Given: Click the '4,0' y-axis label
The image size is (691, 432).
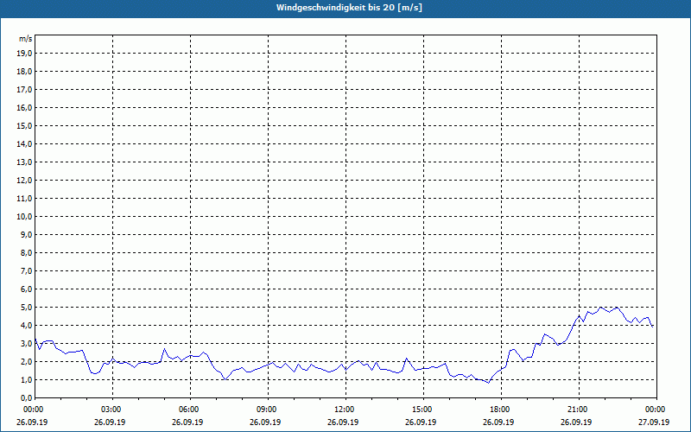Looking at the screenshot, I should 26,326.
